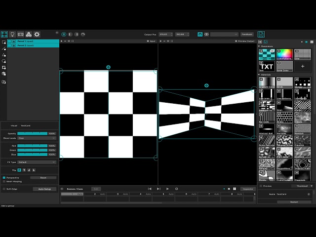Add a new quad surface

click(3, 42)
